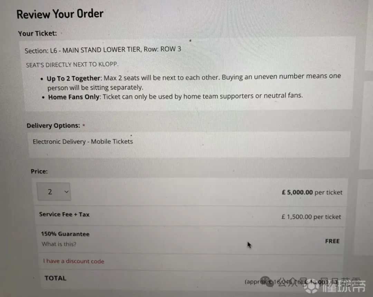Click the Section L6 Main Stand text
Screen dimensions: 373x297
pyautogui.click(x=103, y=50)
